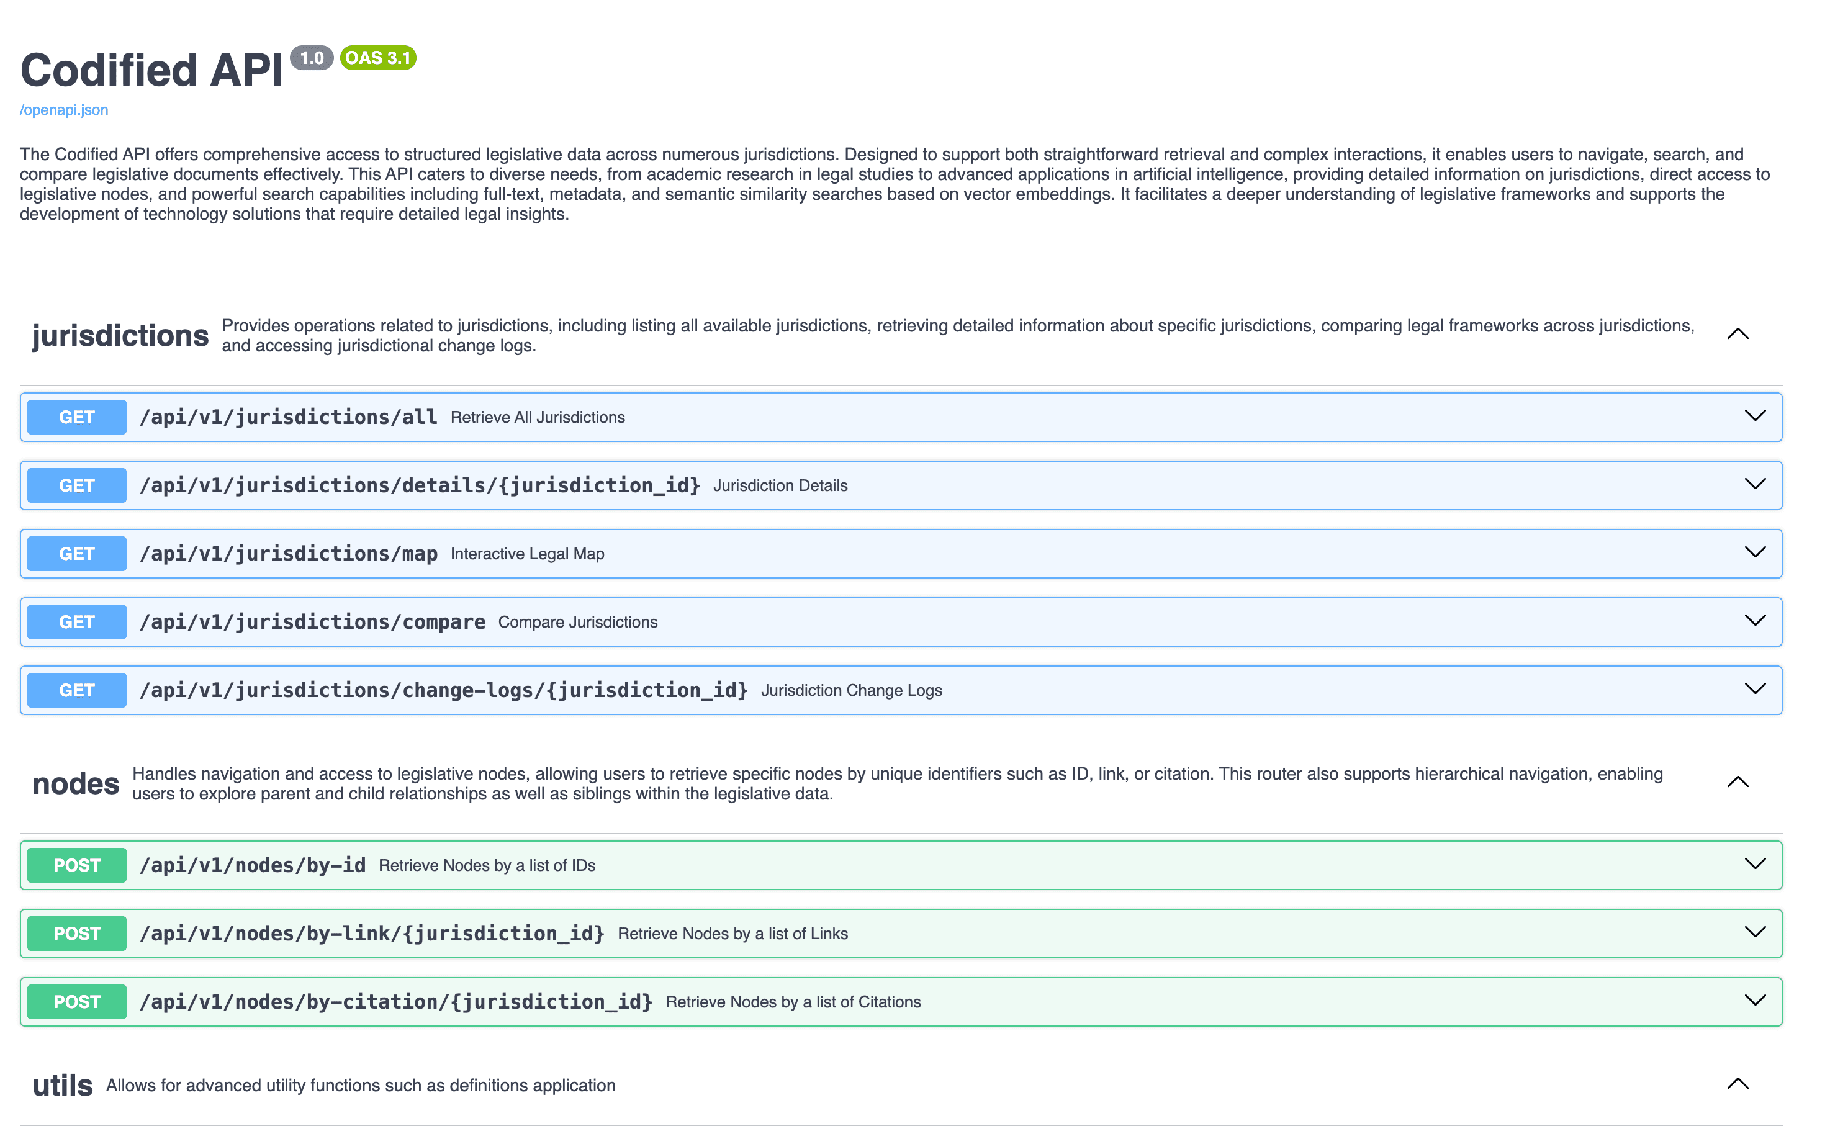Collapse the utils section with its caret
1830x1126 pixels.
coord(1737,1084)
